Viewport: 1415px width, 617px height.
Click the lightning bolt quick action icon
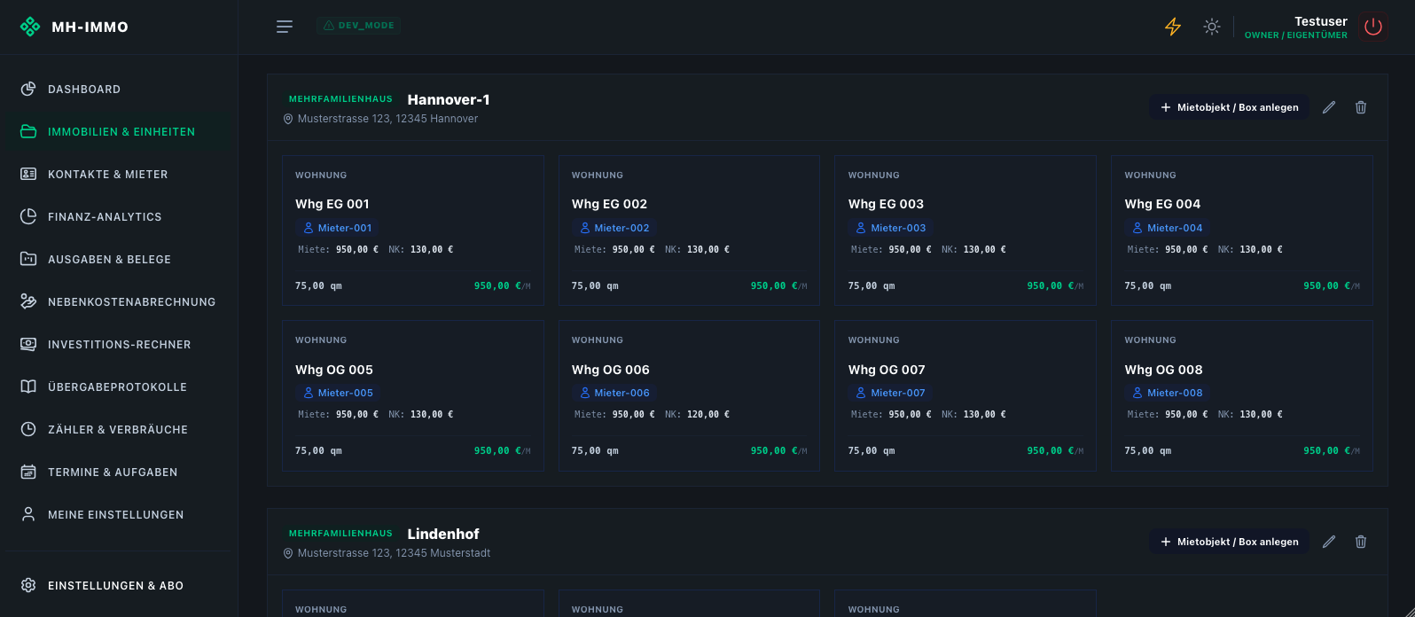[x=1173, y=27]
